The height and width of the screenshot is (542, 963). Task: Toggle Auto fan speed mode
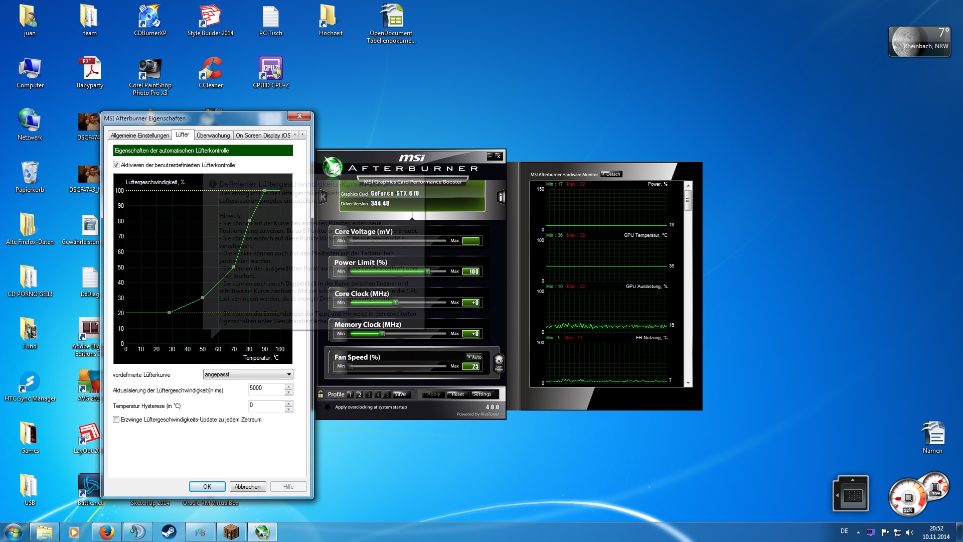[x=474, y=357]
